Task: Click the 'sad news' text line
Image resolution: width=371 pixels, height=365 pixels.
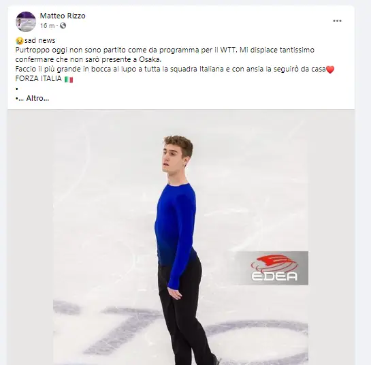Action: tap(39, 40)
